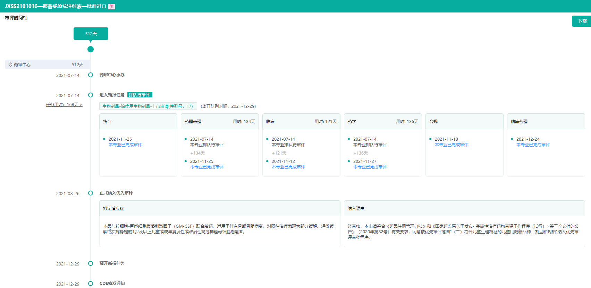
Task: Click timeline node for 药审中心承办
Action: click(x=91, y=75)
